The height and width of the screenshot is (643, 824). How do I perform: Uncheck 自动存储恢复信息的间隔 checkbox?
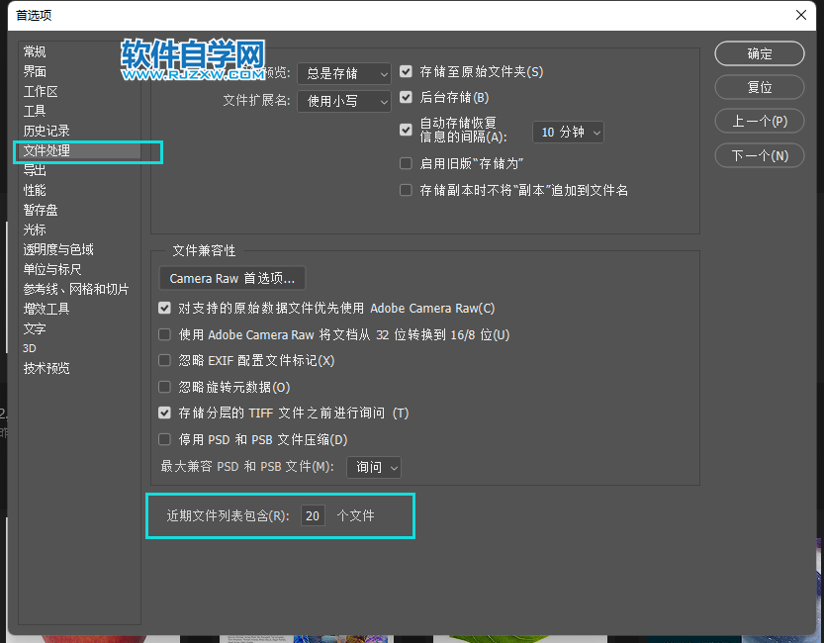pos(406,130)
